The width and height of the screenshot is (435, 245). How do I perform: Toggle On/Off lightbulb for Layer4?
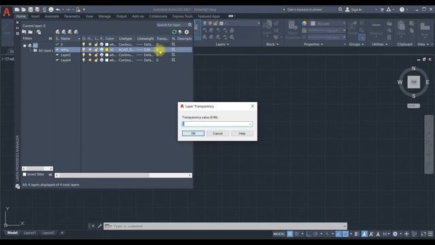[x=84, y=60]
